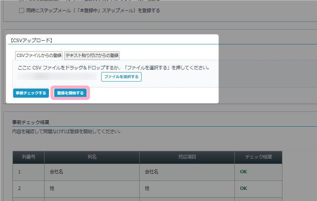Click the OK result for row 1
Screen dimensions: 317x201
[x=243, y=172]
